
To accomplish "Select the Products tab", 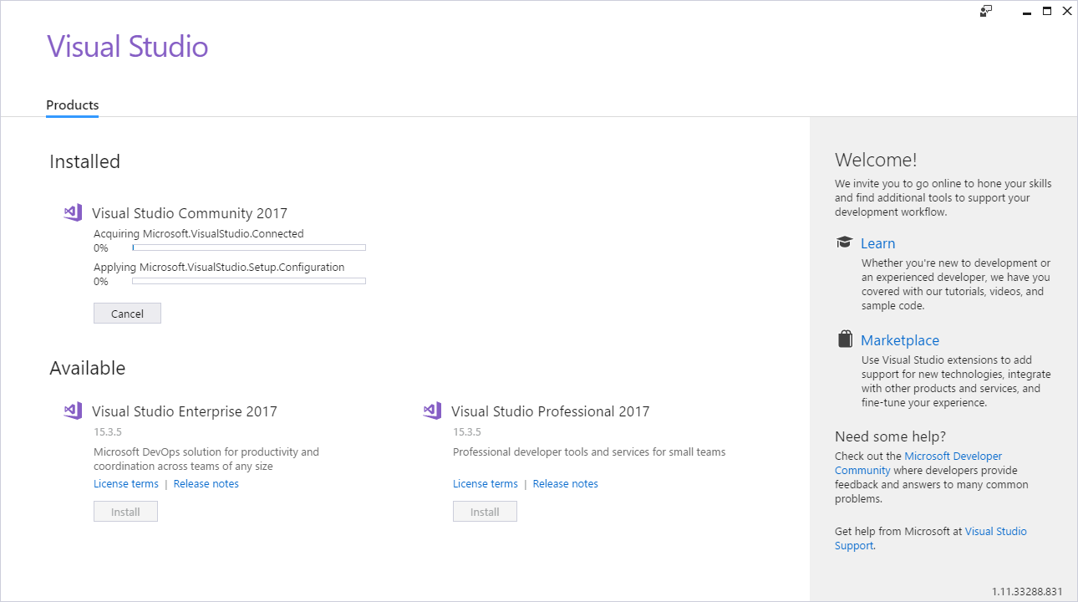I will [73, 105].
